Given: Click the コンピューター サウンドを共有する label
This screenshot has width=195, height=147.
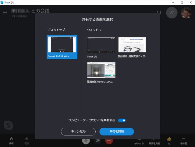Looking at the screenshot, I should (92, 120).
